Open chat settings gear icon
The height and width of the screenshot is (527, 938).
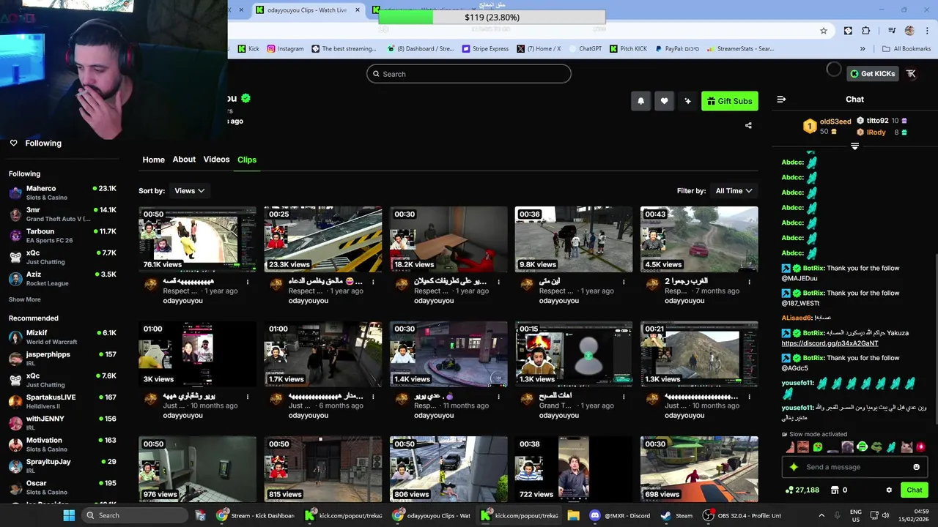click(889, 490)
